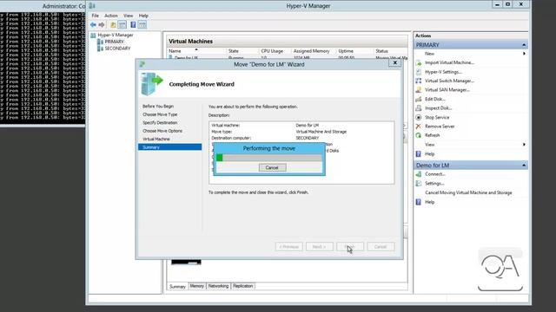Click the Virtual Switch Manager icon
This screenshot has width=556, height=312.
(x=419, y=81)
